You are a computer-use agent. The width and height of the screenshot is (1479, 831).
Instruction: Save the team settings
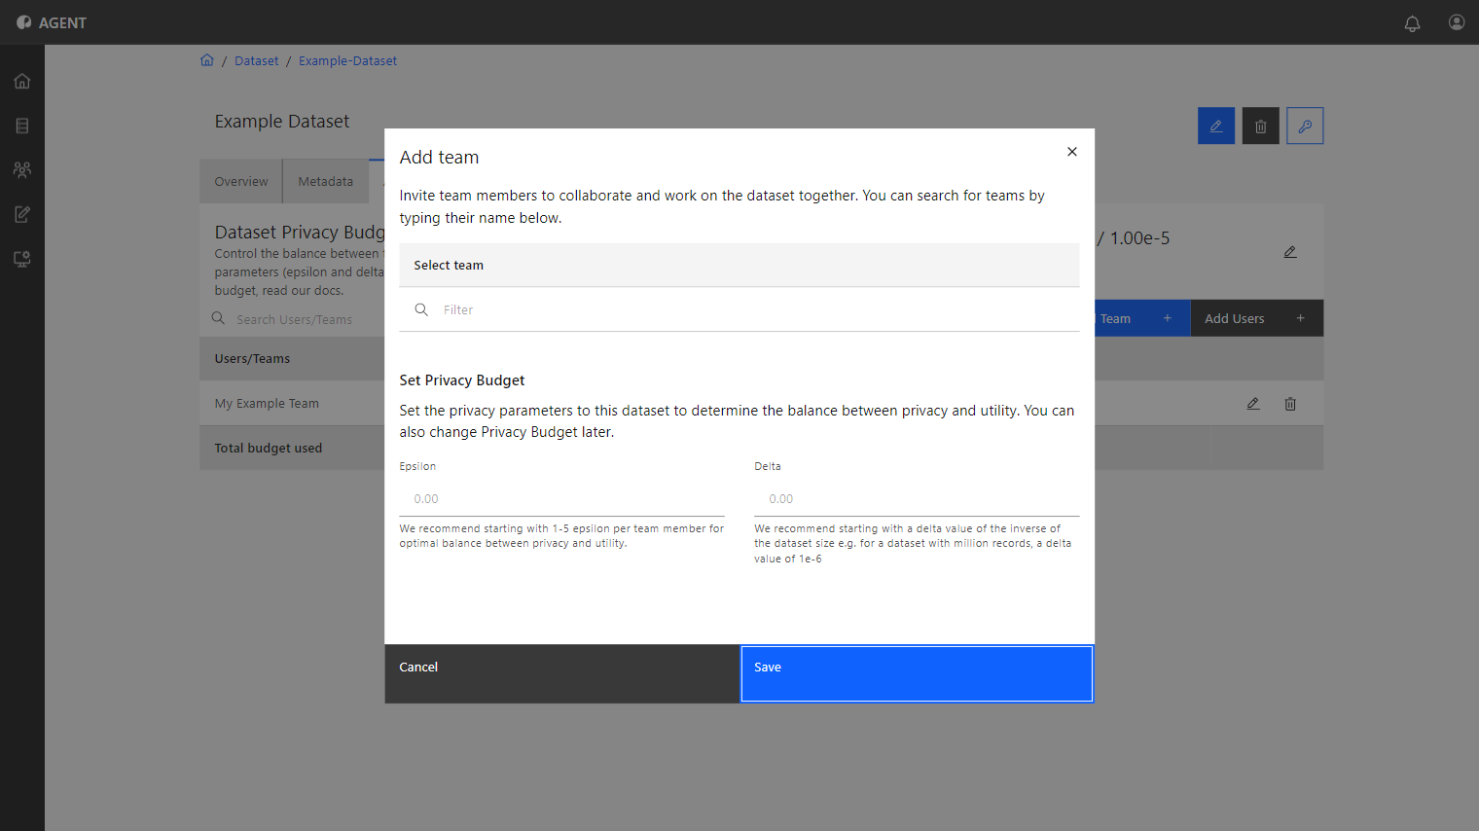click(917, 673)
